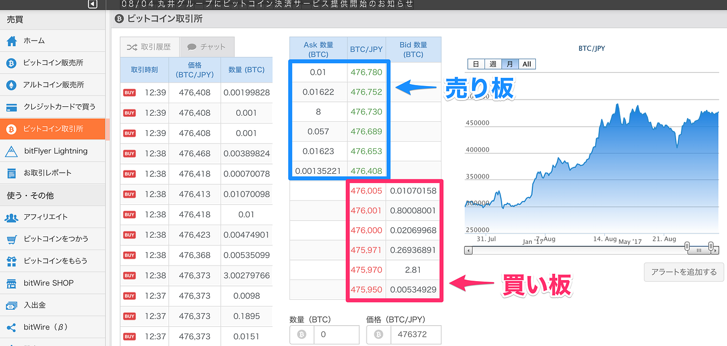
Task: Click the アルトコイン販売所 Ethereum icon
Action: (x=11, y=85)
